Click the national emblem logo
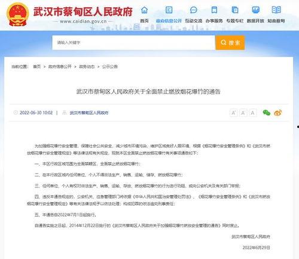299x259 pixels. coord(17,15)
